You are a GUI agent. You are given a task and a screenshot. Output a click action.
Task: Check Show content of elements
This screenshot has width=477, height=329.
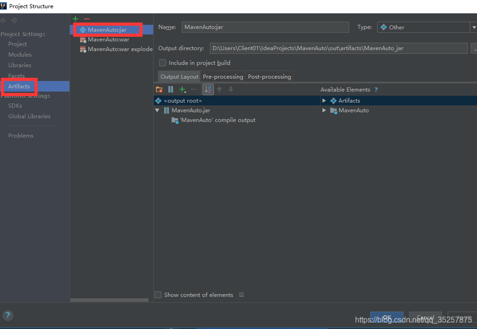coord(158,295)
